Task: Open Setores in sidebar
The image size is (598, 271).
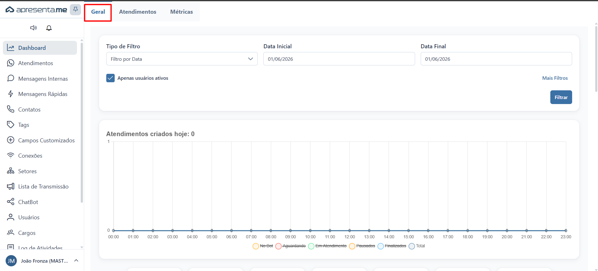Action: [40, 171]
